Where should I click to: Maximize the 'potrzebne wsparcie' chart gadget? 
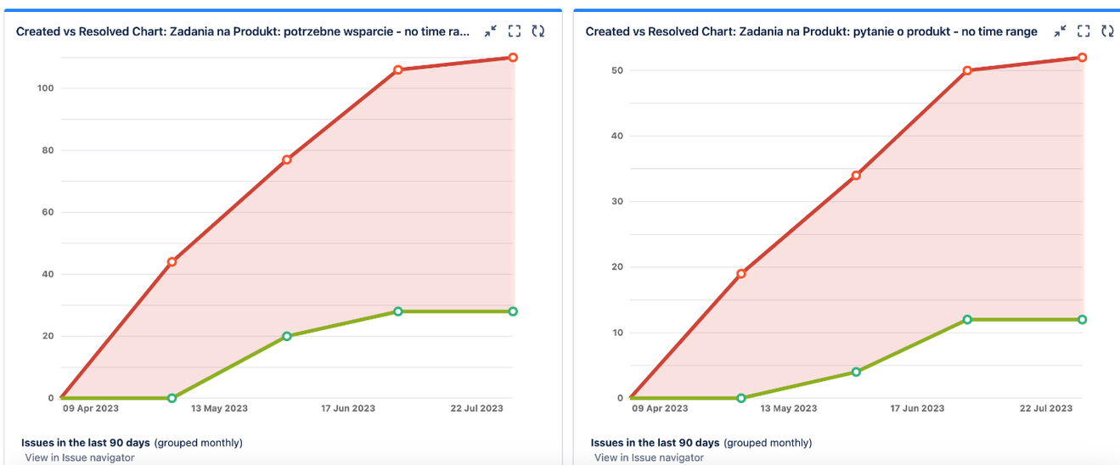514,31
